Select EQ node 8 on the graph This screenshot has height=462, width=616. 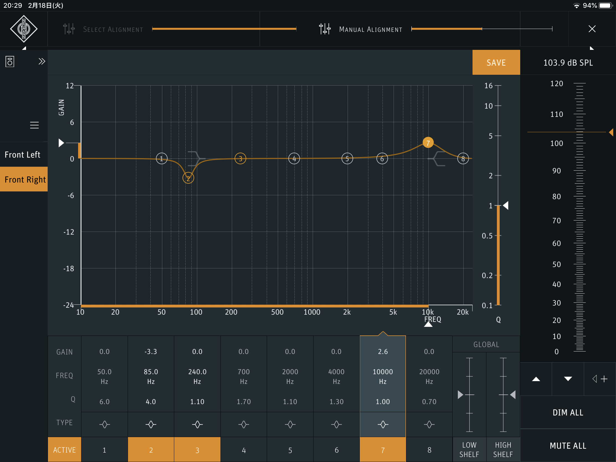(x=463, y=159)
